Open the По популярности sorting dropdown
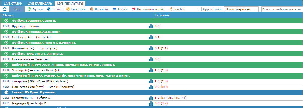Screen dimensions: 303x108 click(241, 9)
